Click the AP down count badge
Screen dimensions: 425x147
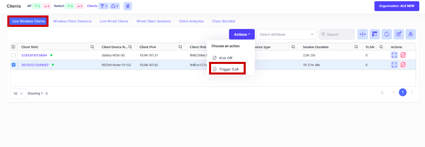[46, 6]
